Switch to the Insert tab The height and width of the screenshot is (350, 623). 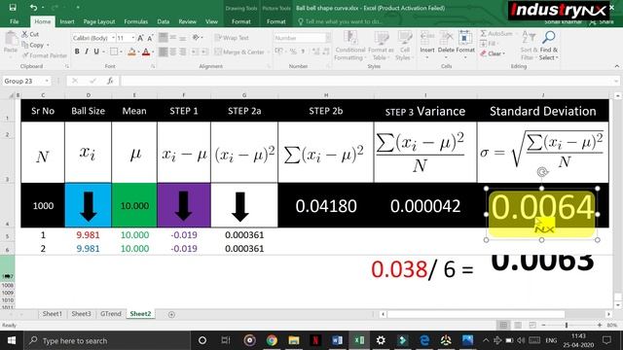click(x=67, y=21)
